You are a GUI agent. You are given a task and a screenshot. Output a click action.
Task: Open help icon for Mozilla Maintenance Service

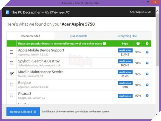point(147,74)
